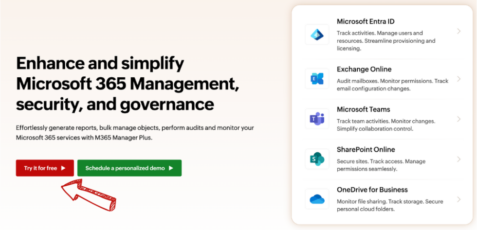The height and width of the screenshot is (230, 477).
Task: Expand the Microsoft Teams chevron
Action: tap(459, 119)
